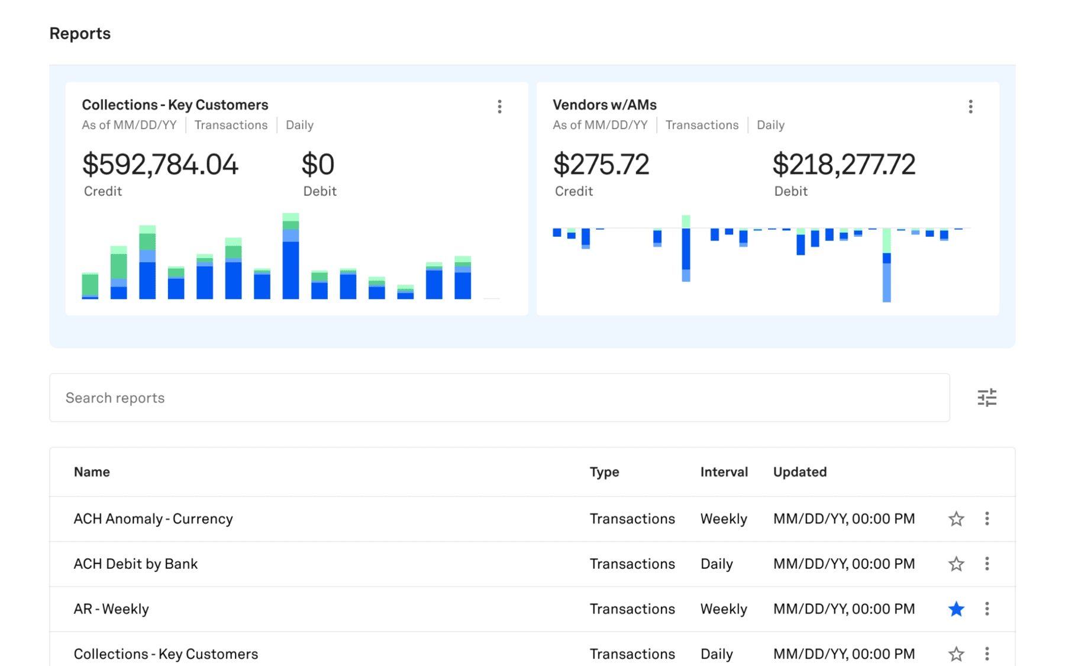Click the tallest bar in Collections chart
1065x666 pixels.
(291, 260)
